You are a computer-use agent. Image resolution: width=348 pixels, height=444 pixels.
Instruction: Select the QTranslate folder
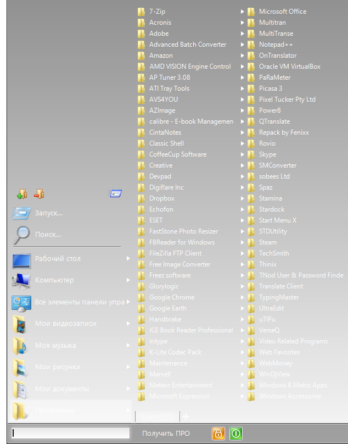click(274, 121)
